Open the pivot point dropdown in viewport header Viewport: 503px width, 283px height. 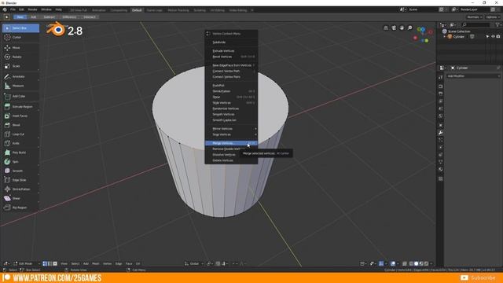(210, 264)
